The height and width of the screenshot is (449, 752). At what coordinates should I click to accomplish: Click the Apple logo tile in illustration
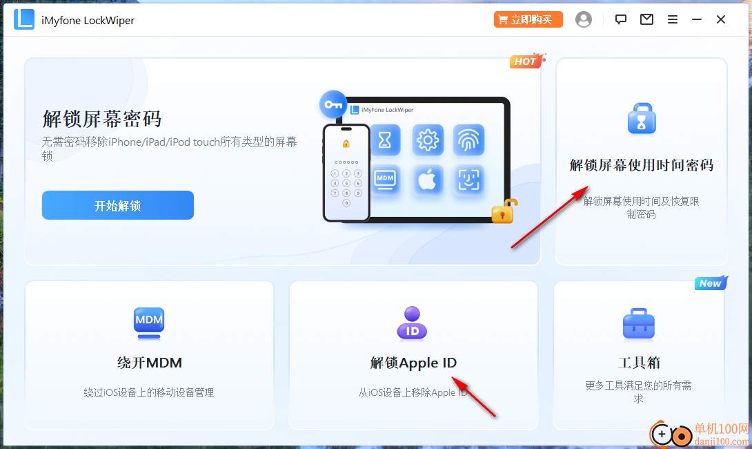(x=428, y=180)
